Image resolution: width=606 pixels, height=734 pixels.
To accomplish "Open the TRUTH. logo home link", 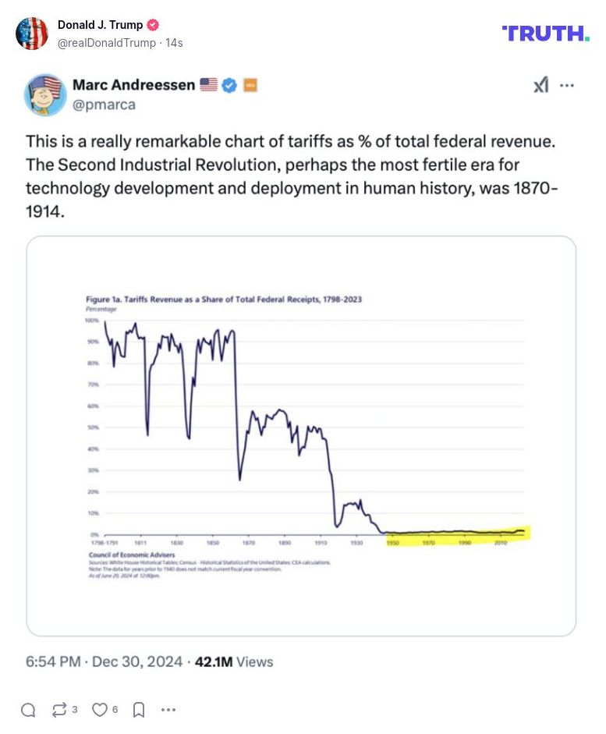I will [x=545, y=33].
